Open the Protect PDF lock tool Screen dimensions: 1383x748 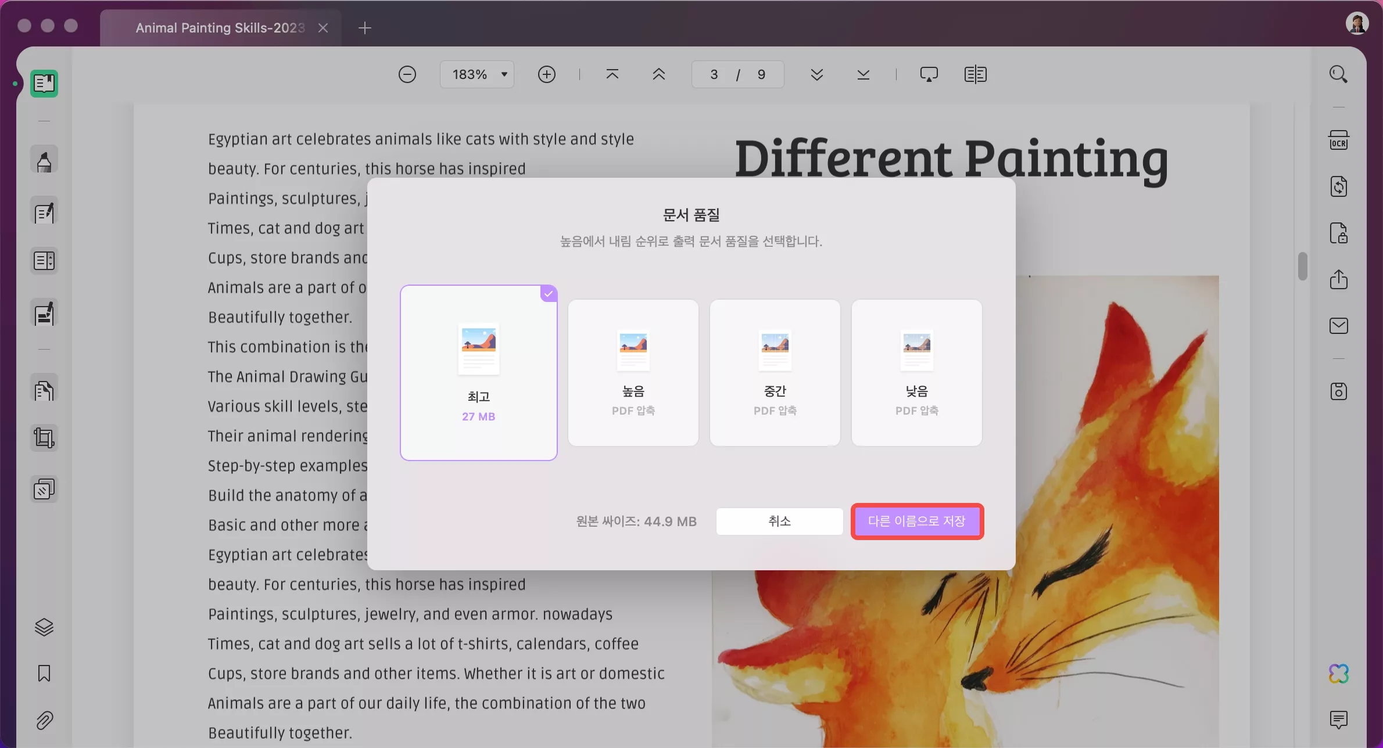(x=1339, y=233)
